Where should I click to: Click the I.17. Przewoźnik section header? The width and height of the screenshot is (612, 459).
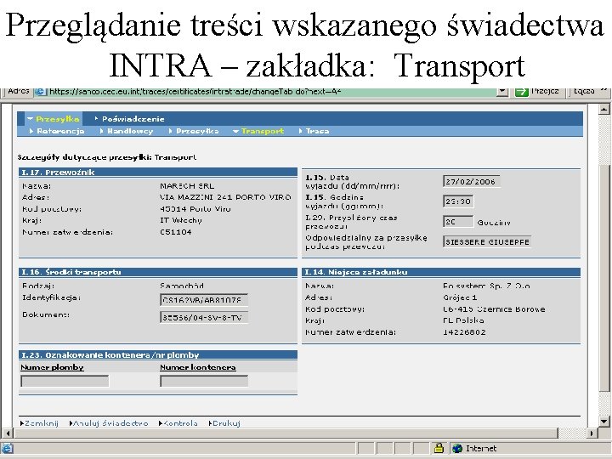coord(158,172)
